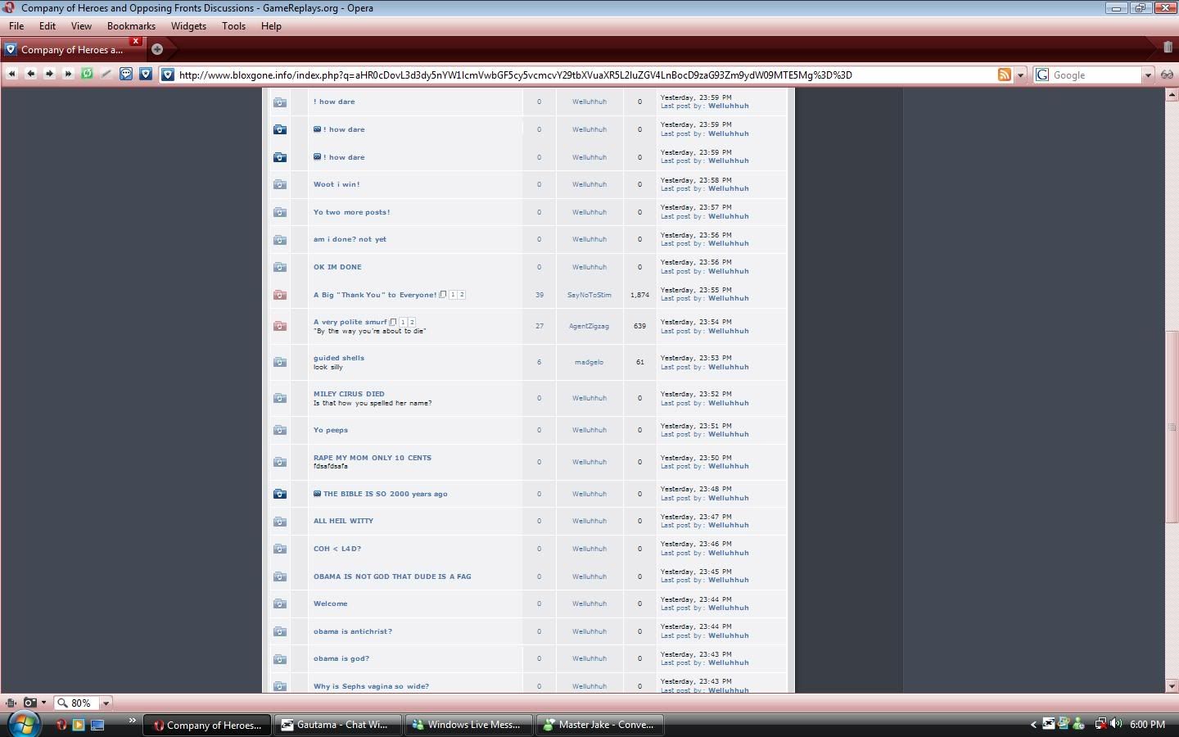
Task: Open the closed tabs trash can
Action: [1168, 47]
